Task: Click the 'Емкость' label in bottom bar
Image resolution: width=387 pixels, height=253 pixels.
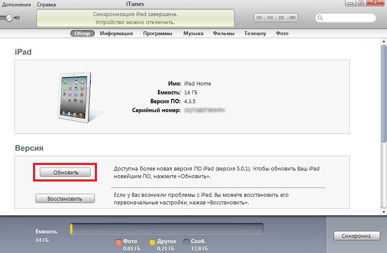Action: (x=47, y=231)
